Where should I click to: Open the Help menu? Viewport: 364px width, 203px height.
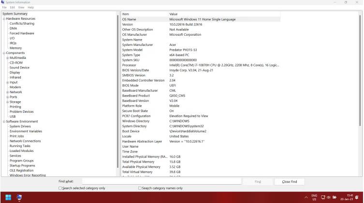(x=30, y=7)
